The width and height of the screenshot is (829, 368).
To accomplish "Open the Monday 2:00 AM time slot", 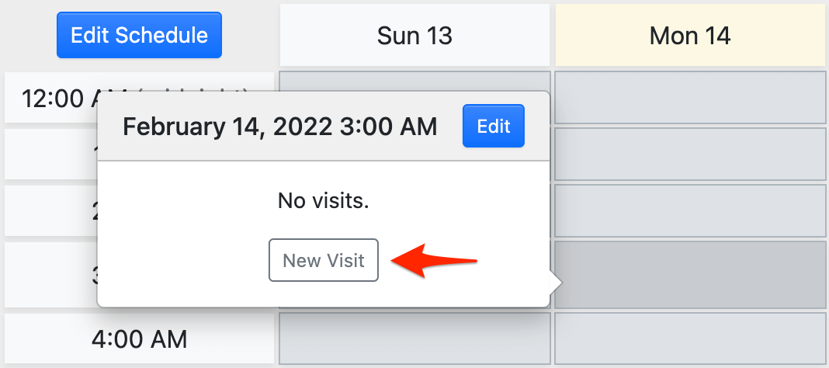I will (x=690, y=211).
